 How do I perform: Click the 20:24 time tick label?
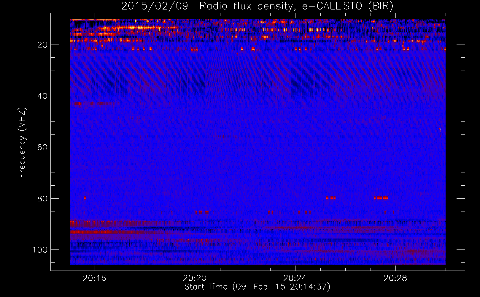click(x=295, y=278)
